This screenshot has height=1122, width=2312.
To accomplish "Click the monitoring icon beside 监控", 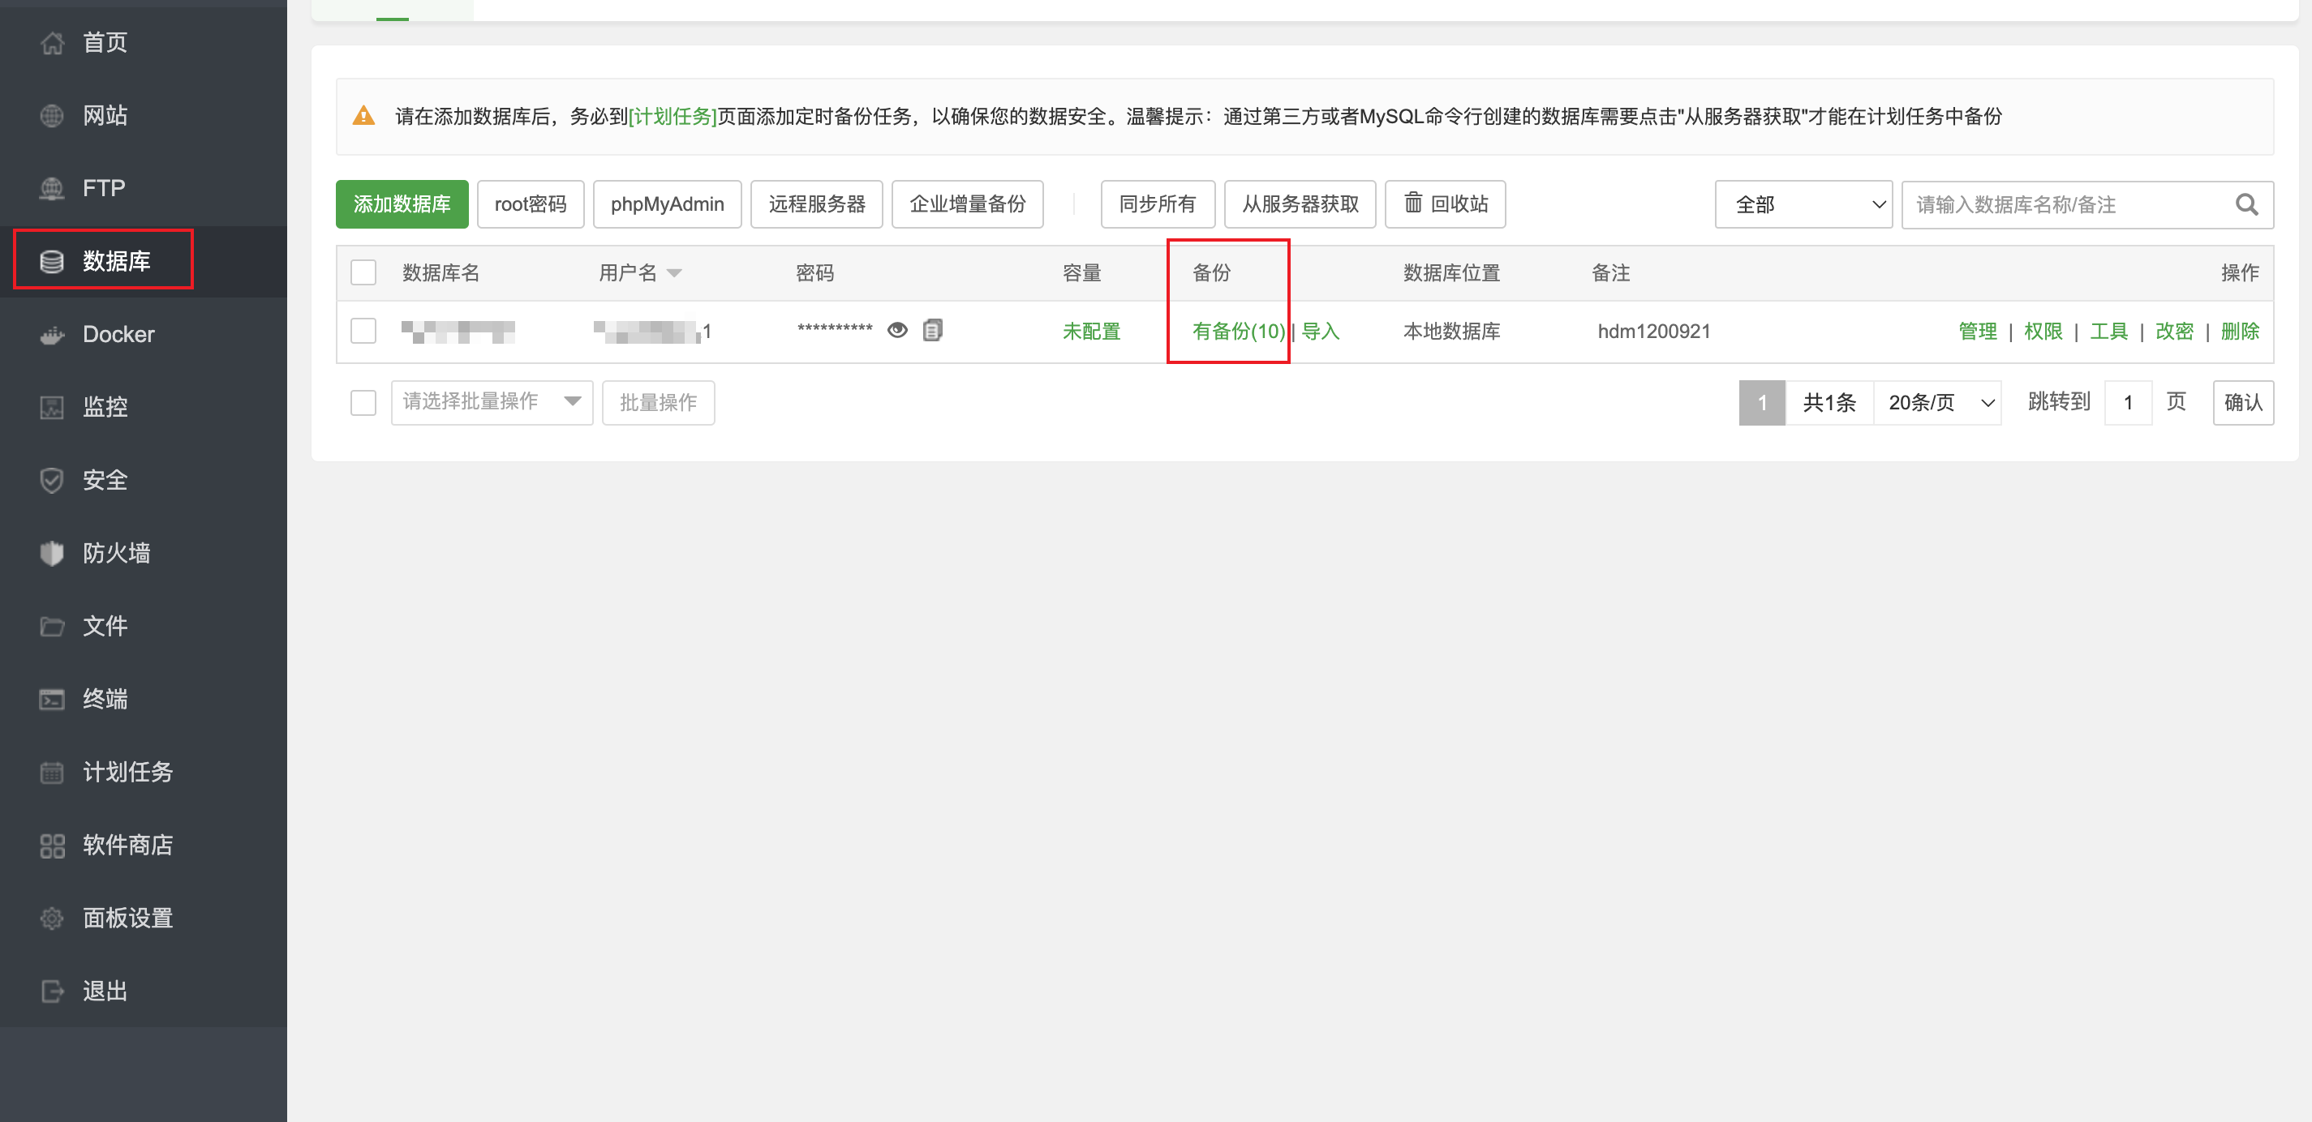I will pos(52,407).
